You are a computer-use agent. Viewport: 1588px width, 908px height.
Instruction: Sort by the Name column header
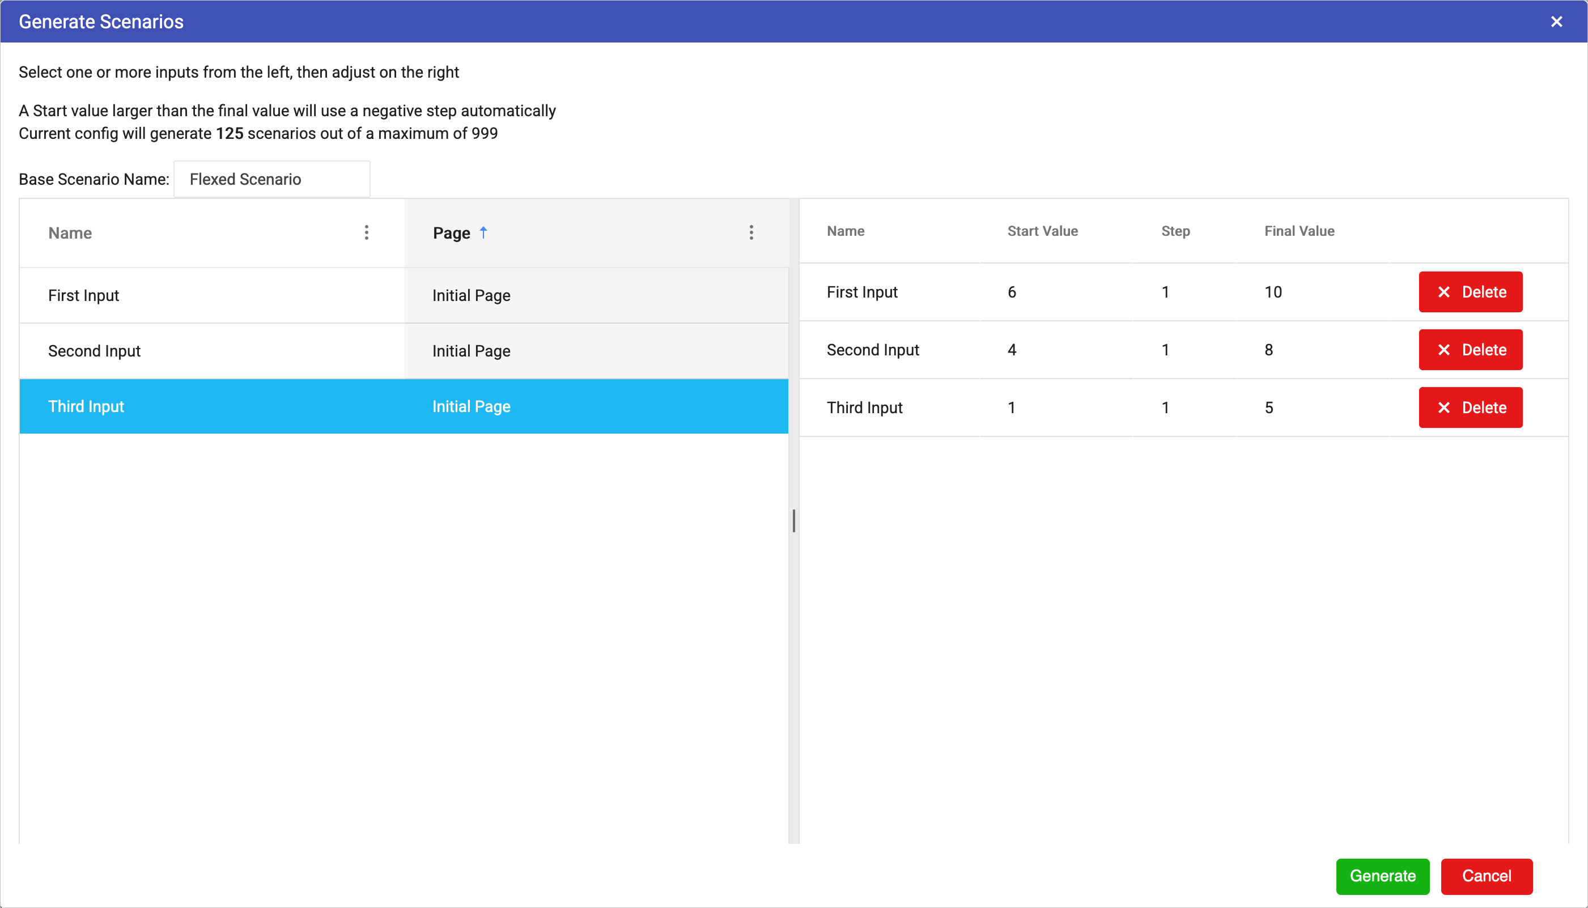[x=70, y=234]
